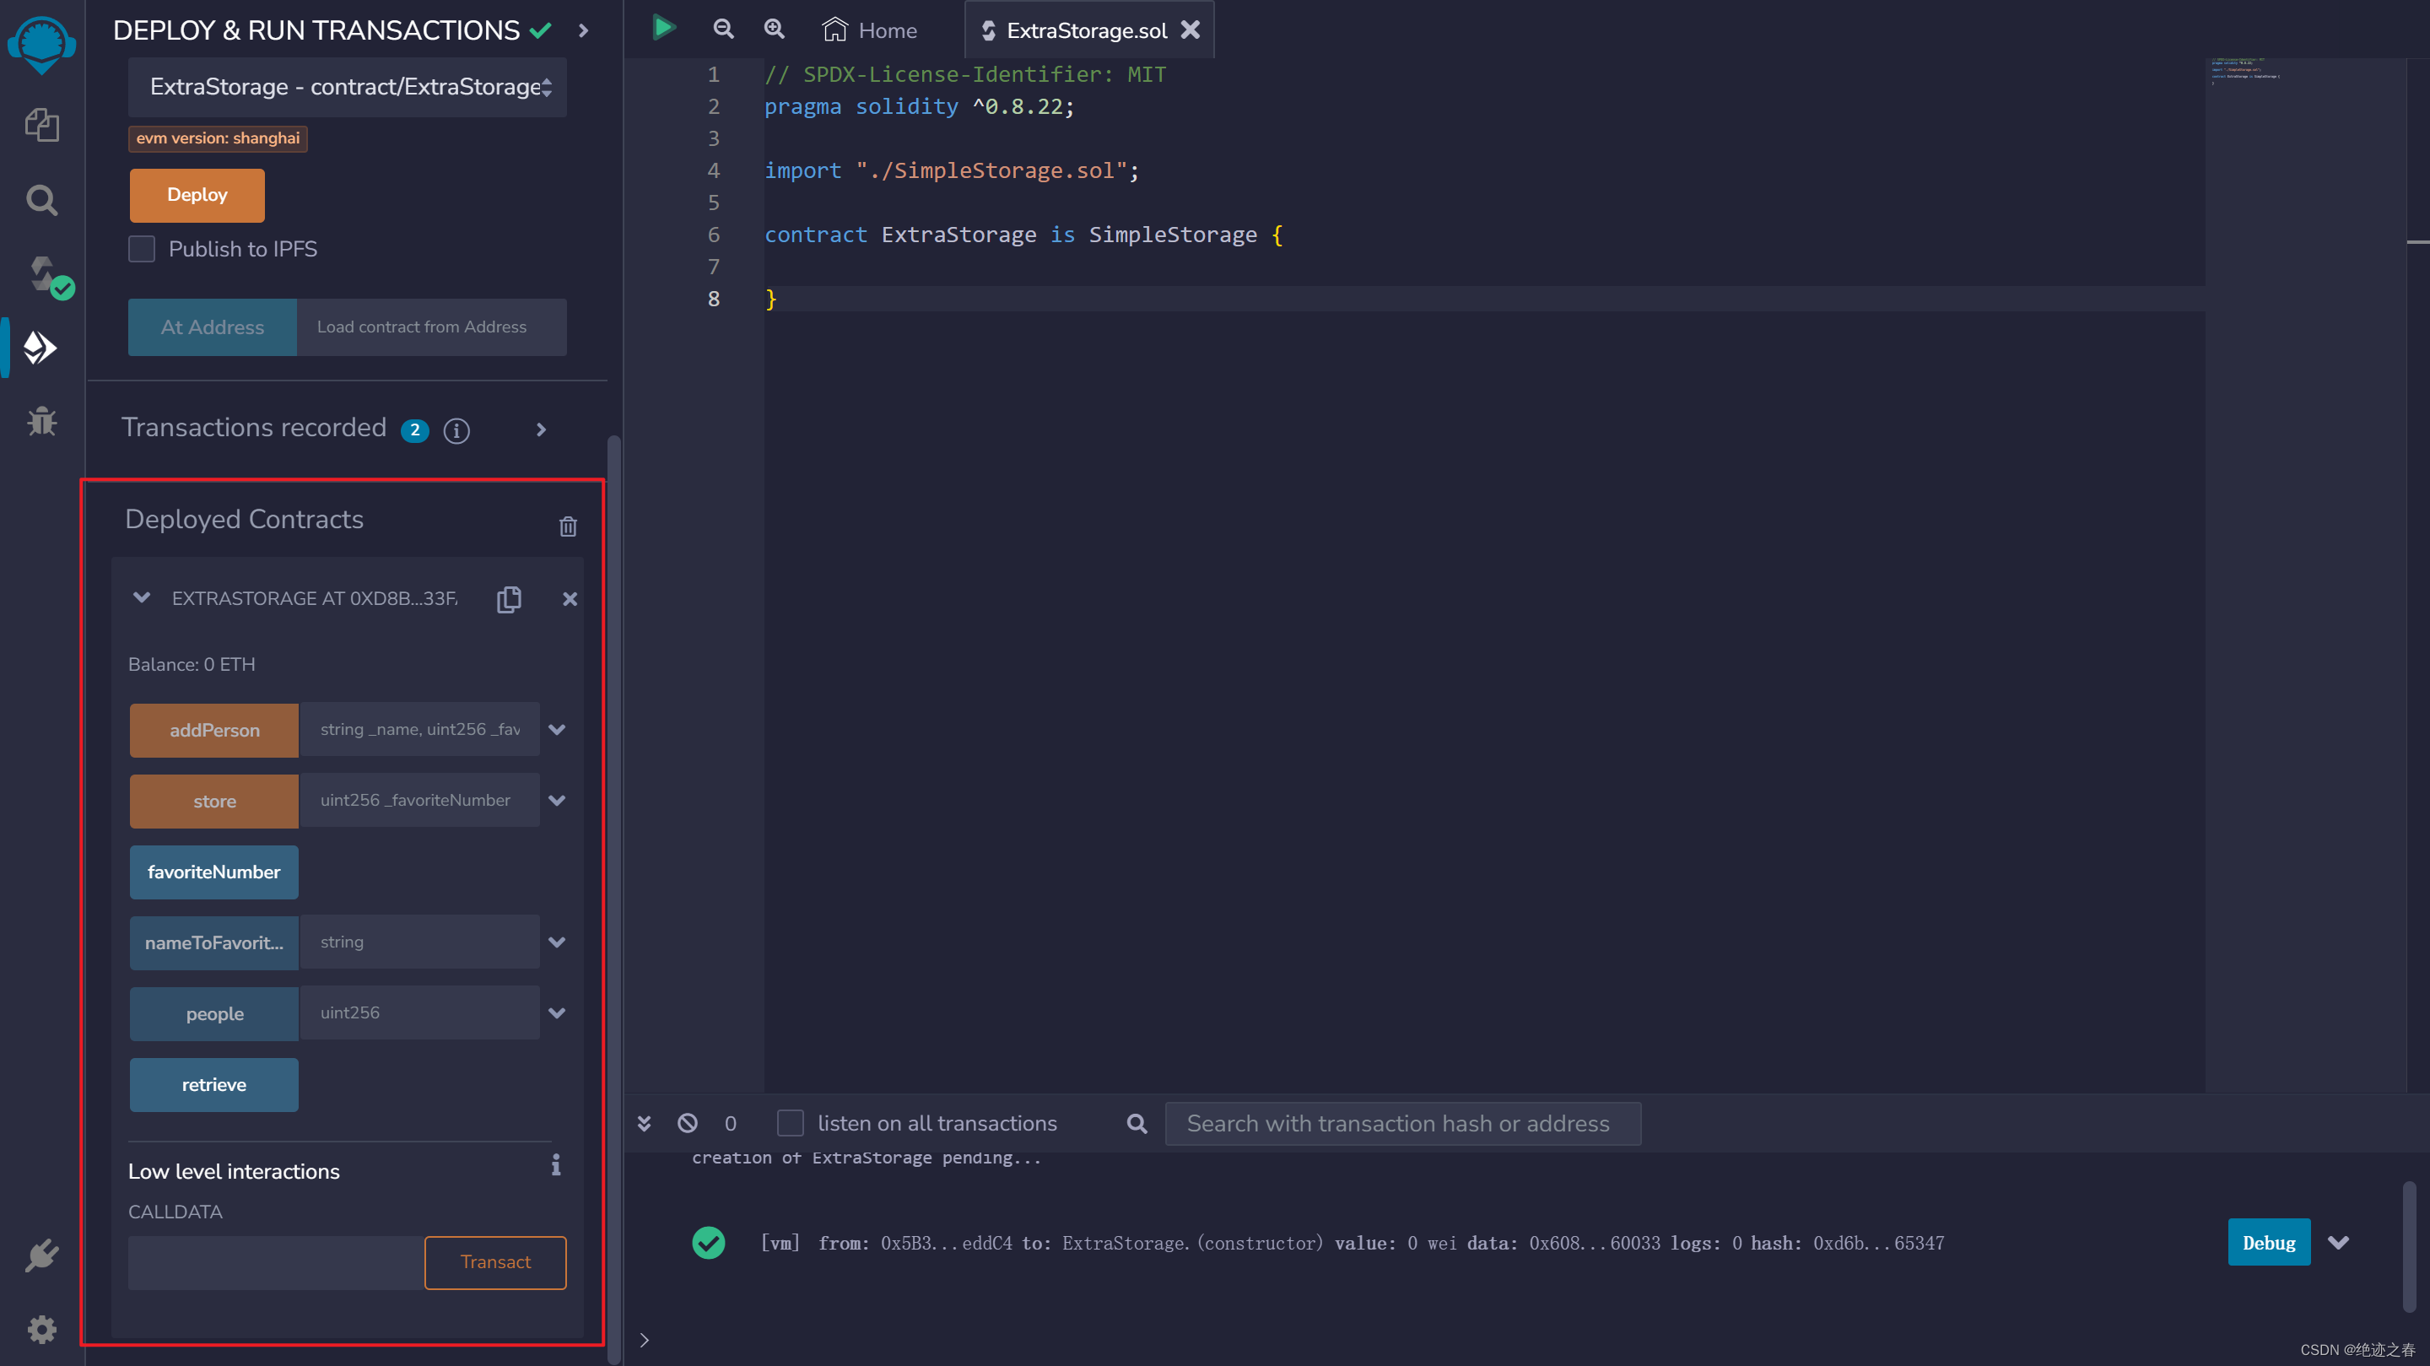Copy the ExtraStorage contract address
2430x1366 pixels.
pos(510,599)
